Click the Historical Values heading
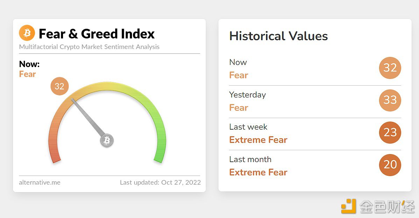 pos(278,36)
